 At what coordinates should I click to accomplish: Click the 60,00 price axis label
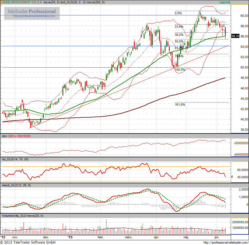244,16
